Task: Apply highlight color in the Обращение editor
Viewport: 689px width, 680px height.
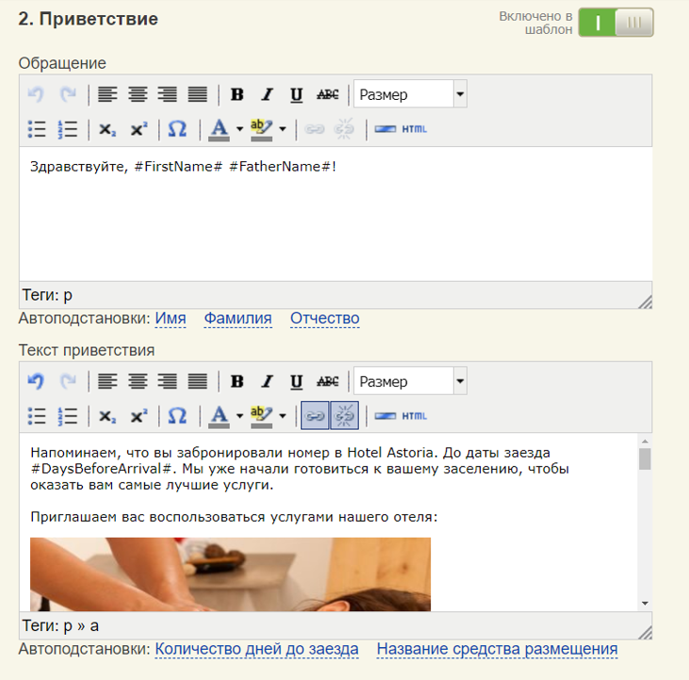Action: 261,129
